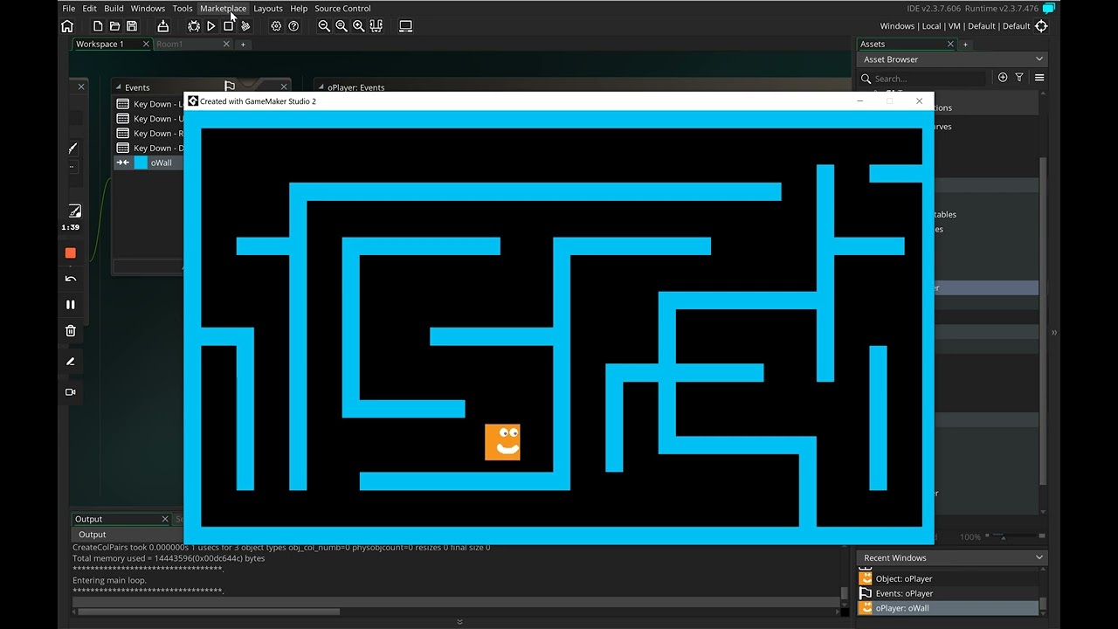Start debugging with the bug icon

tap(194, 26)
